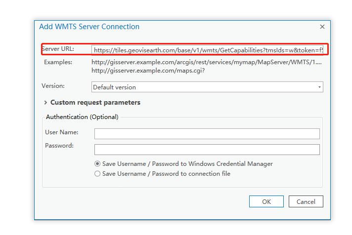This screenshot has width=352, height=235.
Task: Open the Version dropdown list
Action: [x=207, y=87]
